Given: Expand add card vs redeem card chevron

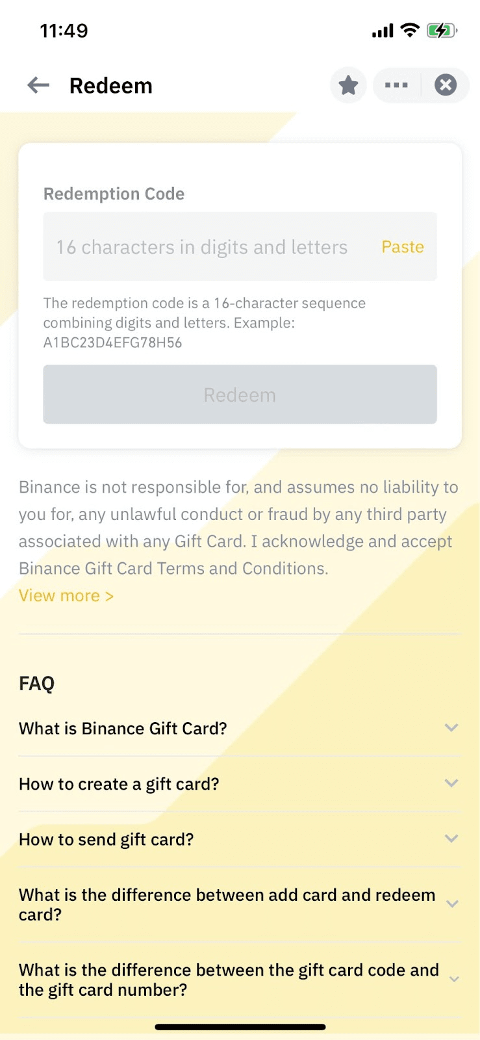Looking at the screenshot, I should 453,904.
